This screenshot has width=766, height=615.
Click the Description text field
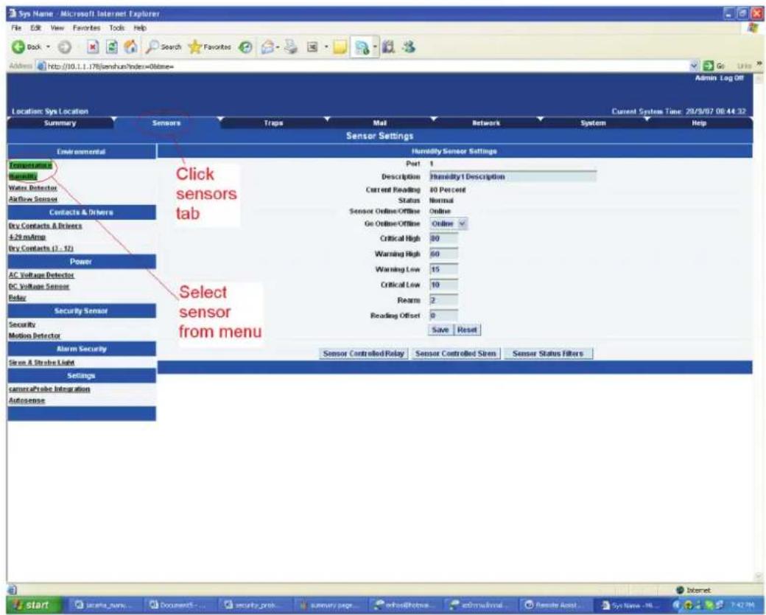tap(513, 177)
